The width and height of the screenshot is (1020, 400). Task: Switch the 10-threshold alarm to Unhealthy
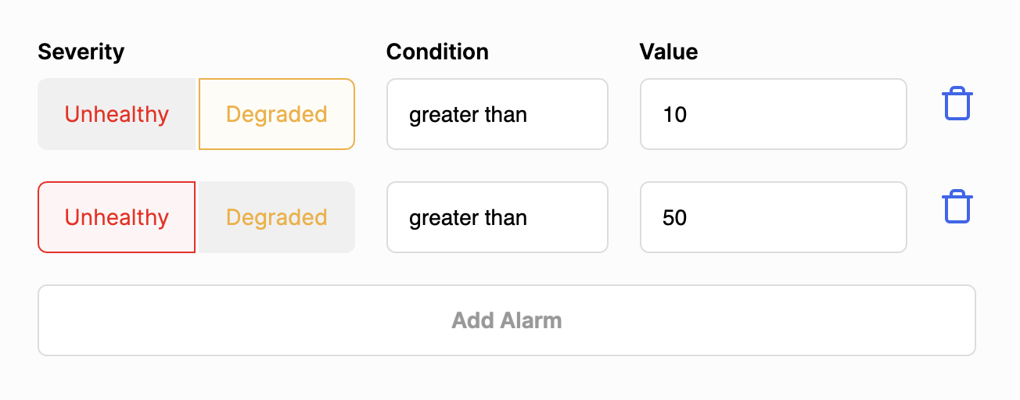point(117,114)
